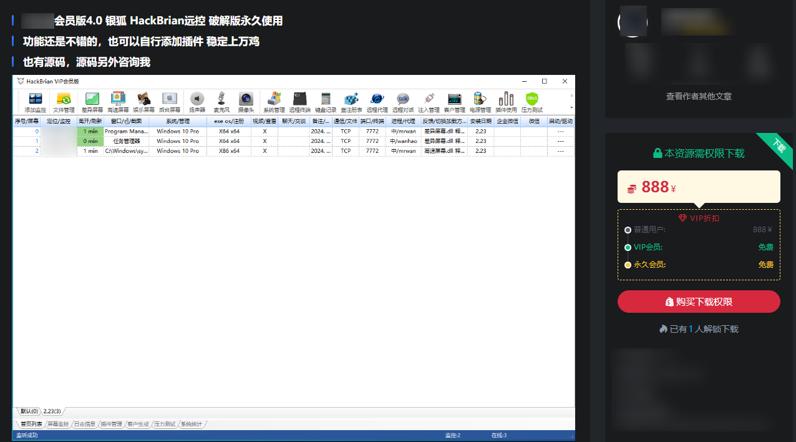The height and width of the screenshot is (442, 796).
Task: Click the 端口/终端 column header
Action: pyautogui.click(x=372, y=121)
